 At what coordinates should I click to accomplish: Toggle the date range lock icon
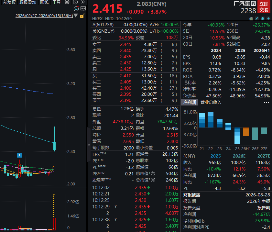tap(82, 16)
